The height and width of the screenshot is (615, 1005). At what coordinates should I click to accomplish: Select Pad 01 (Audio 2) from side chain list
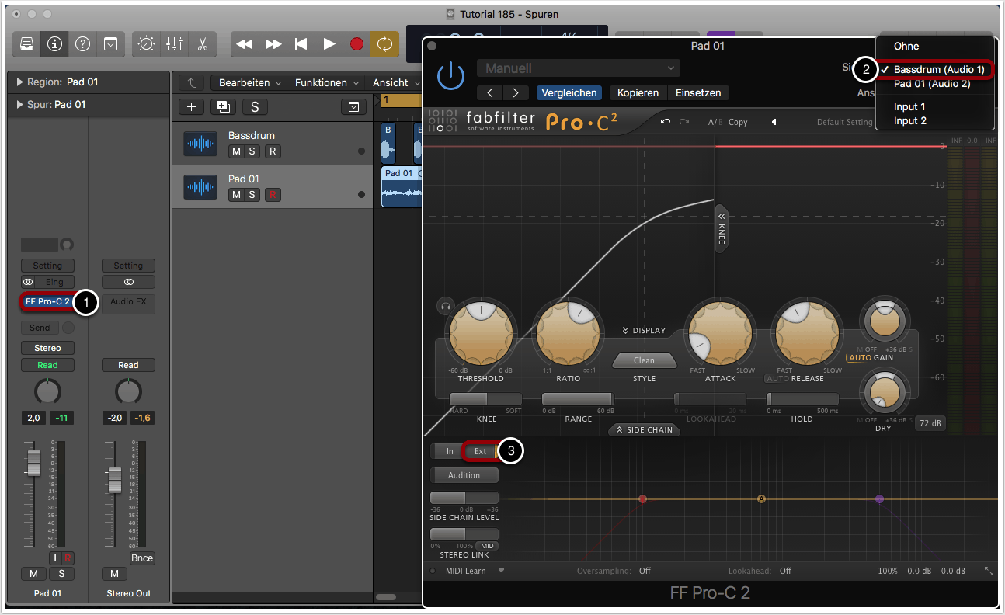tap(931, 84)
